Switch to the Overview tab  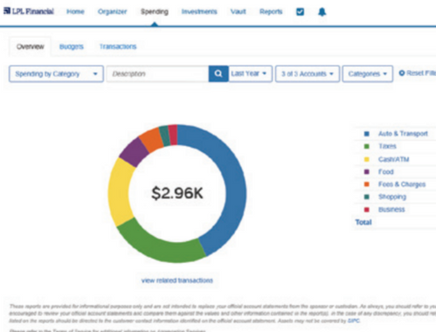click(x=30, y=46)
